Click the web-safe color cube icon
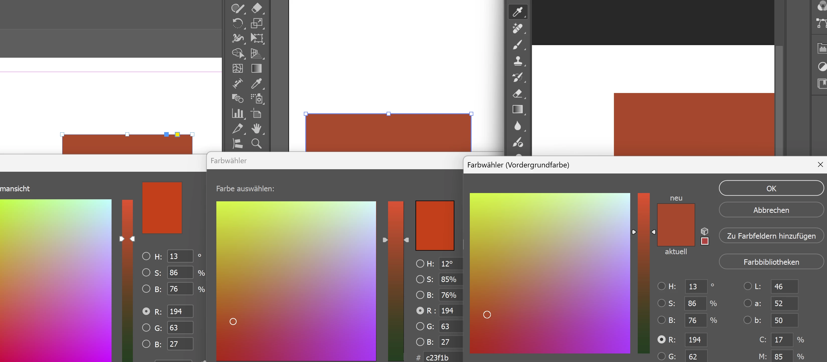Viewport: 827px width, 362px height. pos(704,231)
